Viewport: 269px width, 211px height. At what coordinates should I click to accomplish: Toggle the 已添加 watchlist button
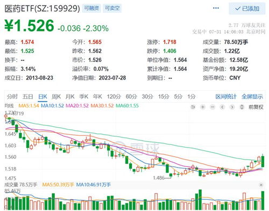click(x=247, y=9)
